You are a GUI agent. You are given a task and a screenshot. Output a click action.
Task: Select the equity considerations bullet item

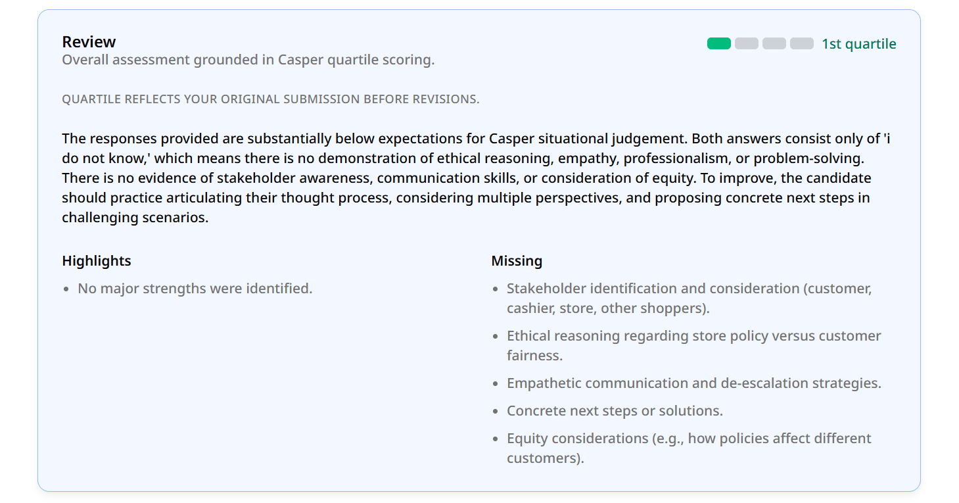click(689, 448)
